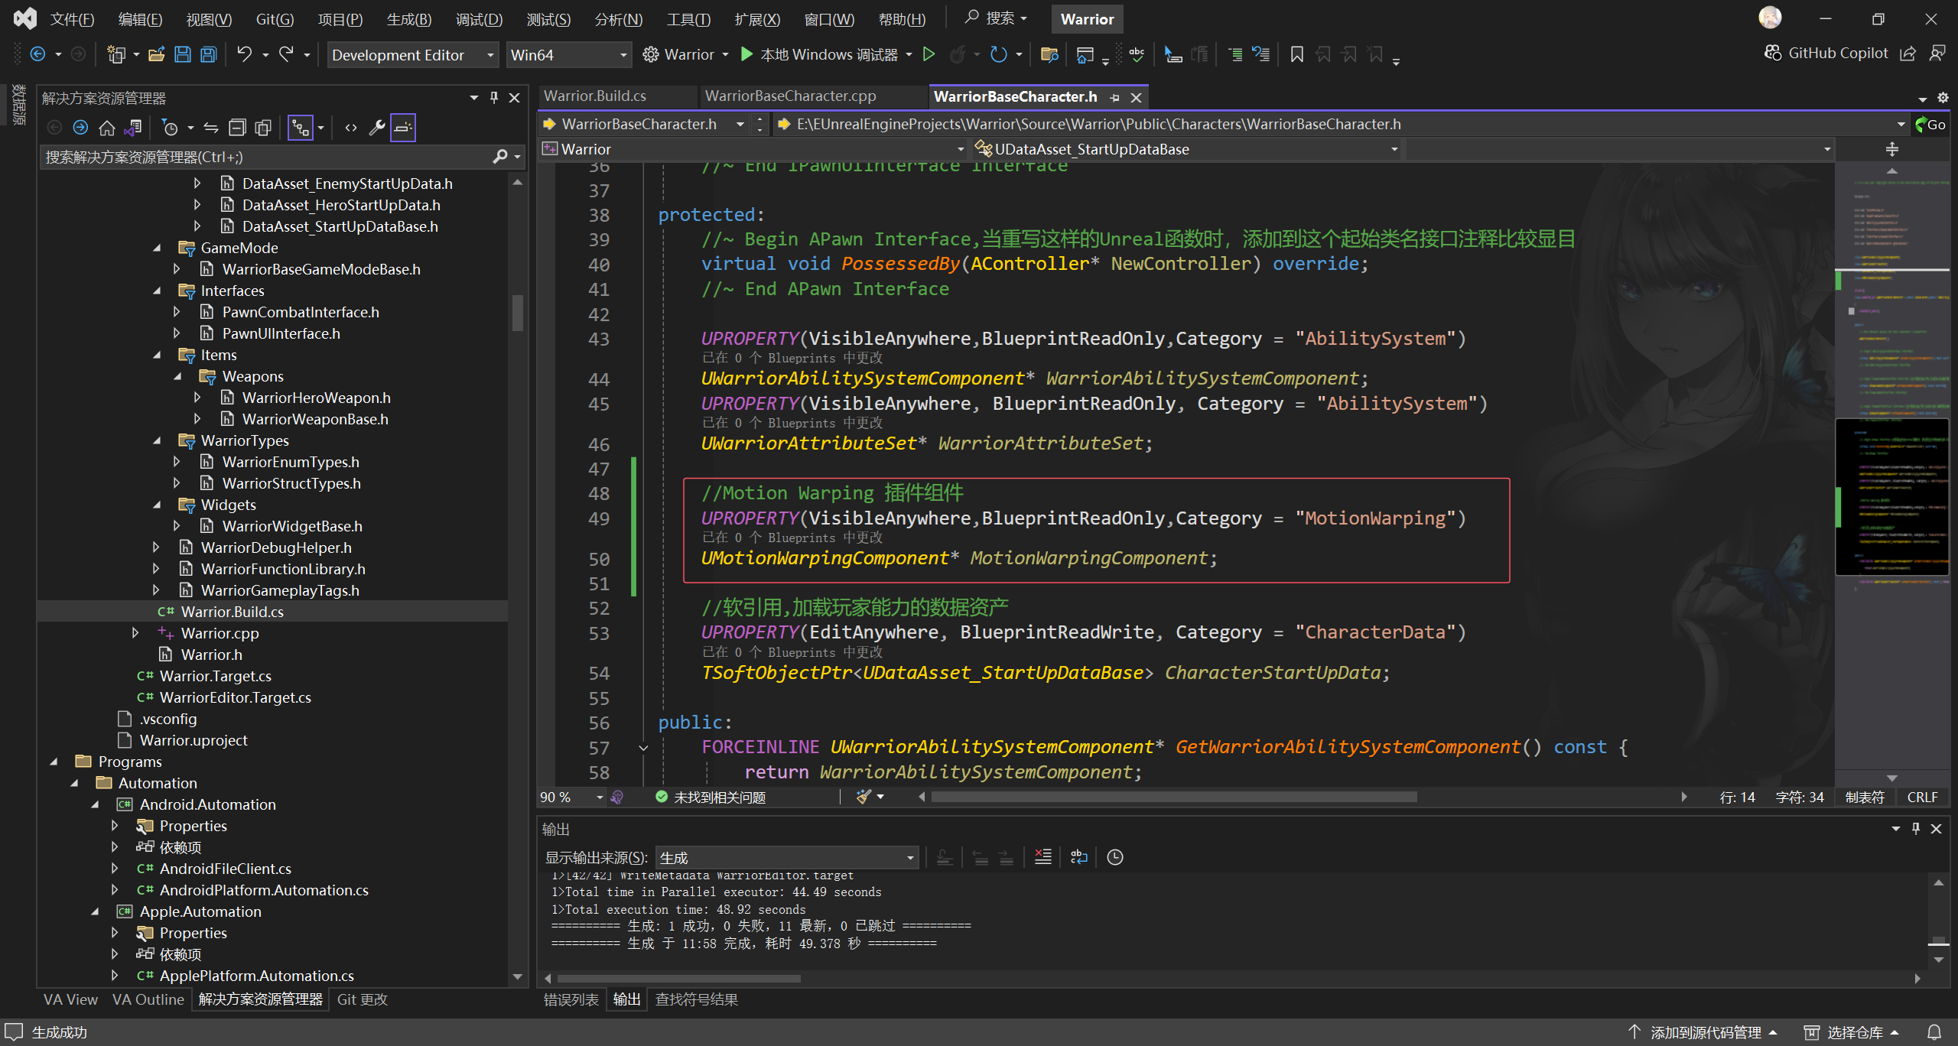Click the Find in Files folder icon
1958x1046 pixels.
[x=1049, y=54]
